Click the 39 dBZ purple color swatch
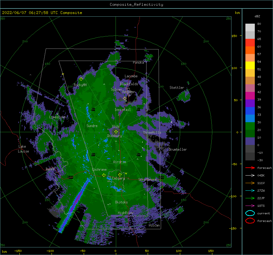 click(x=250, y=103)
